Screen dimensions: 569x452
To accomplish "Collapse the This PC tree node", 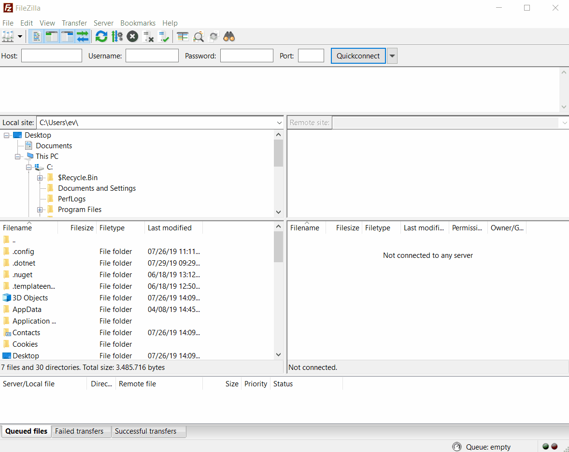I will click(x=17, y=157).
